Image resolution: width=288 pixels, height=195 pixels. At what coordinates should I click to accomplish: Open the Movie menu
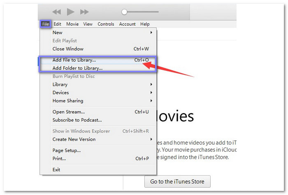pyautogui.click(x=72, y=24)
